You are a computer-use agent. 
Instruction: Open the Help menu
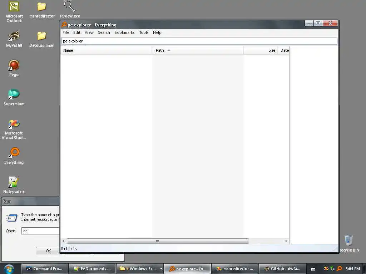[x=157, y=32]
